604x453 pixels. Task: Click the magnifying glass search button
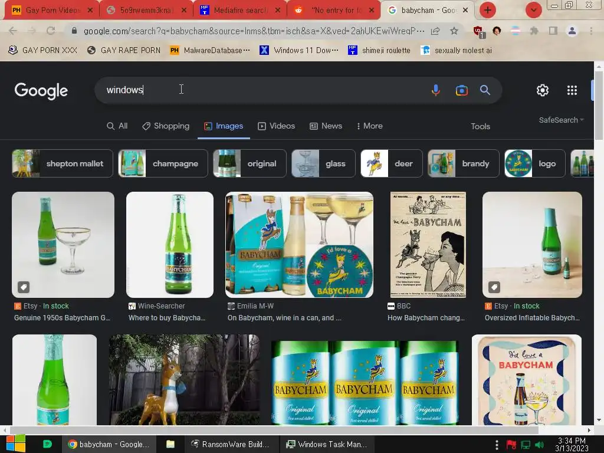pos(485,90)
